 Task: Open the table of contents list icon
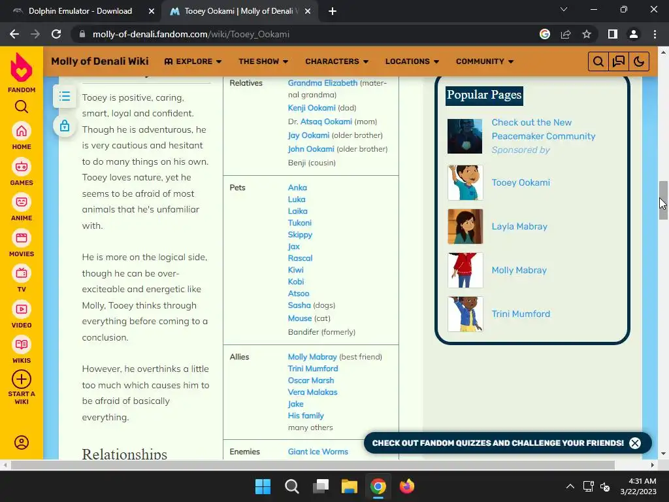point(65,96)
